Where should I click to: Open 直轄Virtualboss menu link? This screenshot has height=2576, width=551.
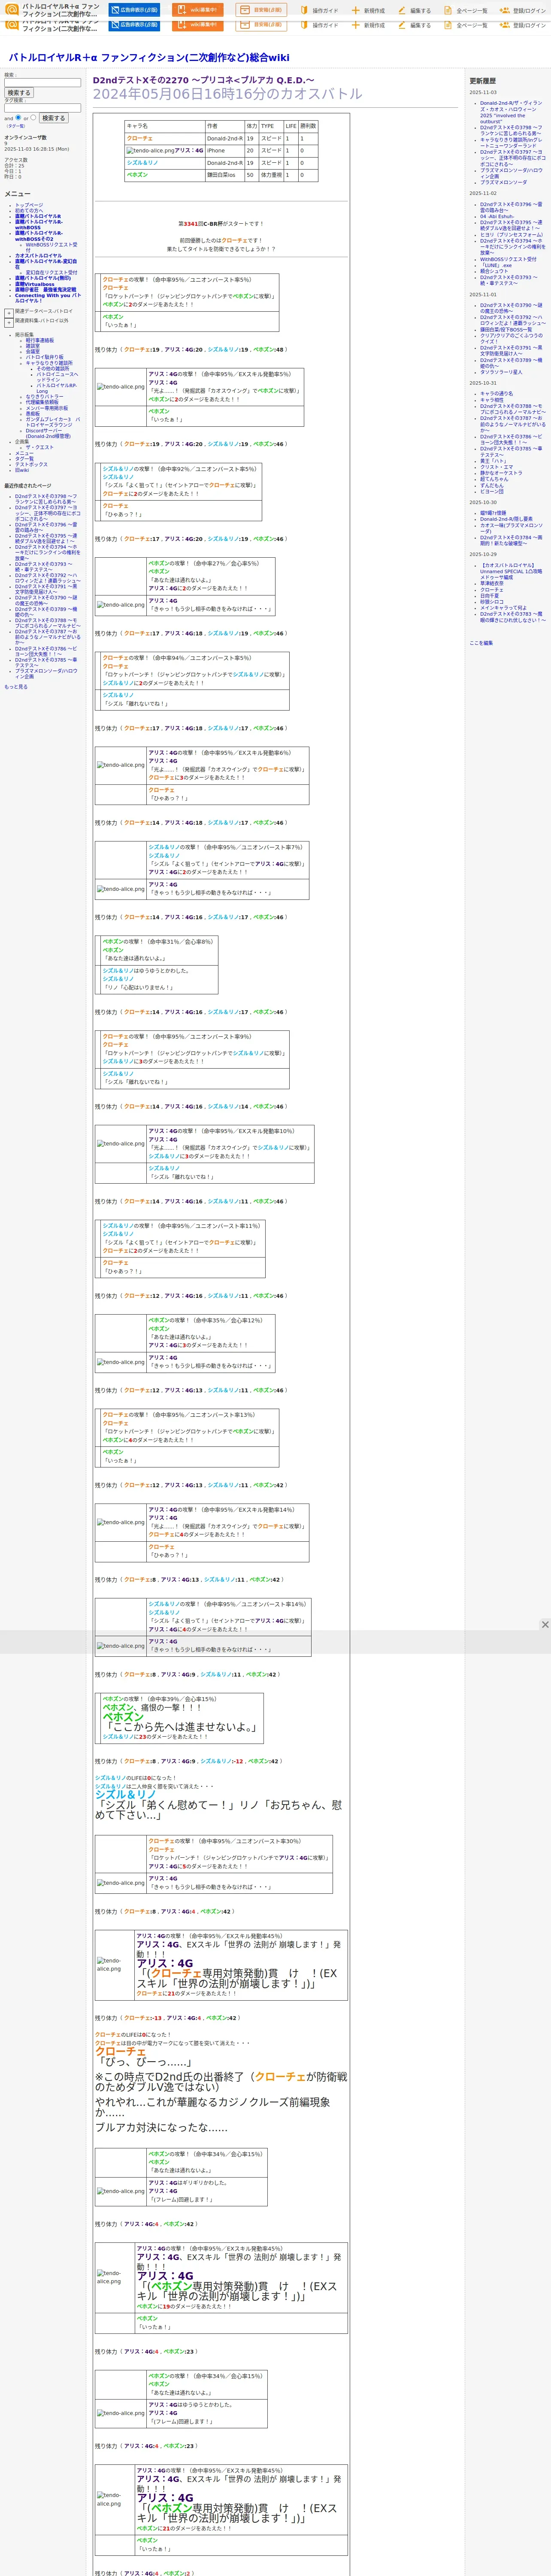(x=35, y=284)
